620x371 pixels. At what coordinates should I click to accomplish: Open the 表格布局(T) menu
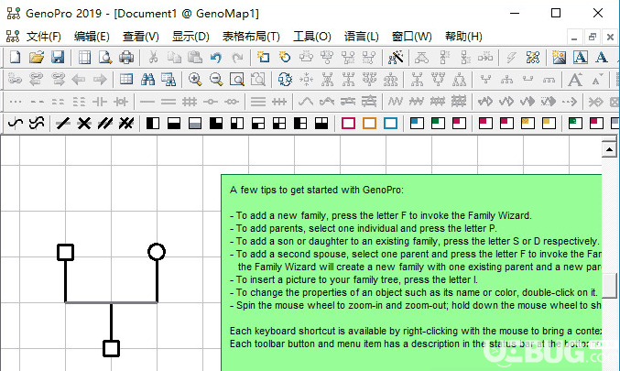251,37
